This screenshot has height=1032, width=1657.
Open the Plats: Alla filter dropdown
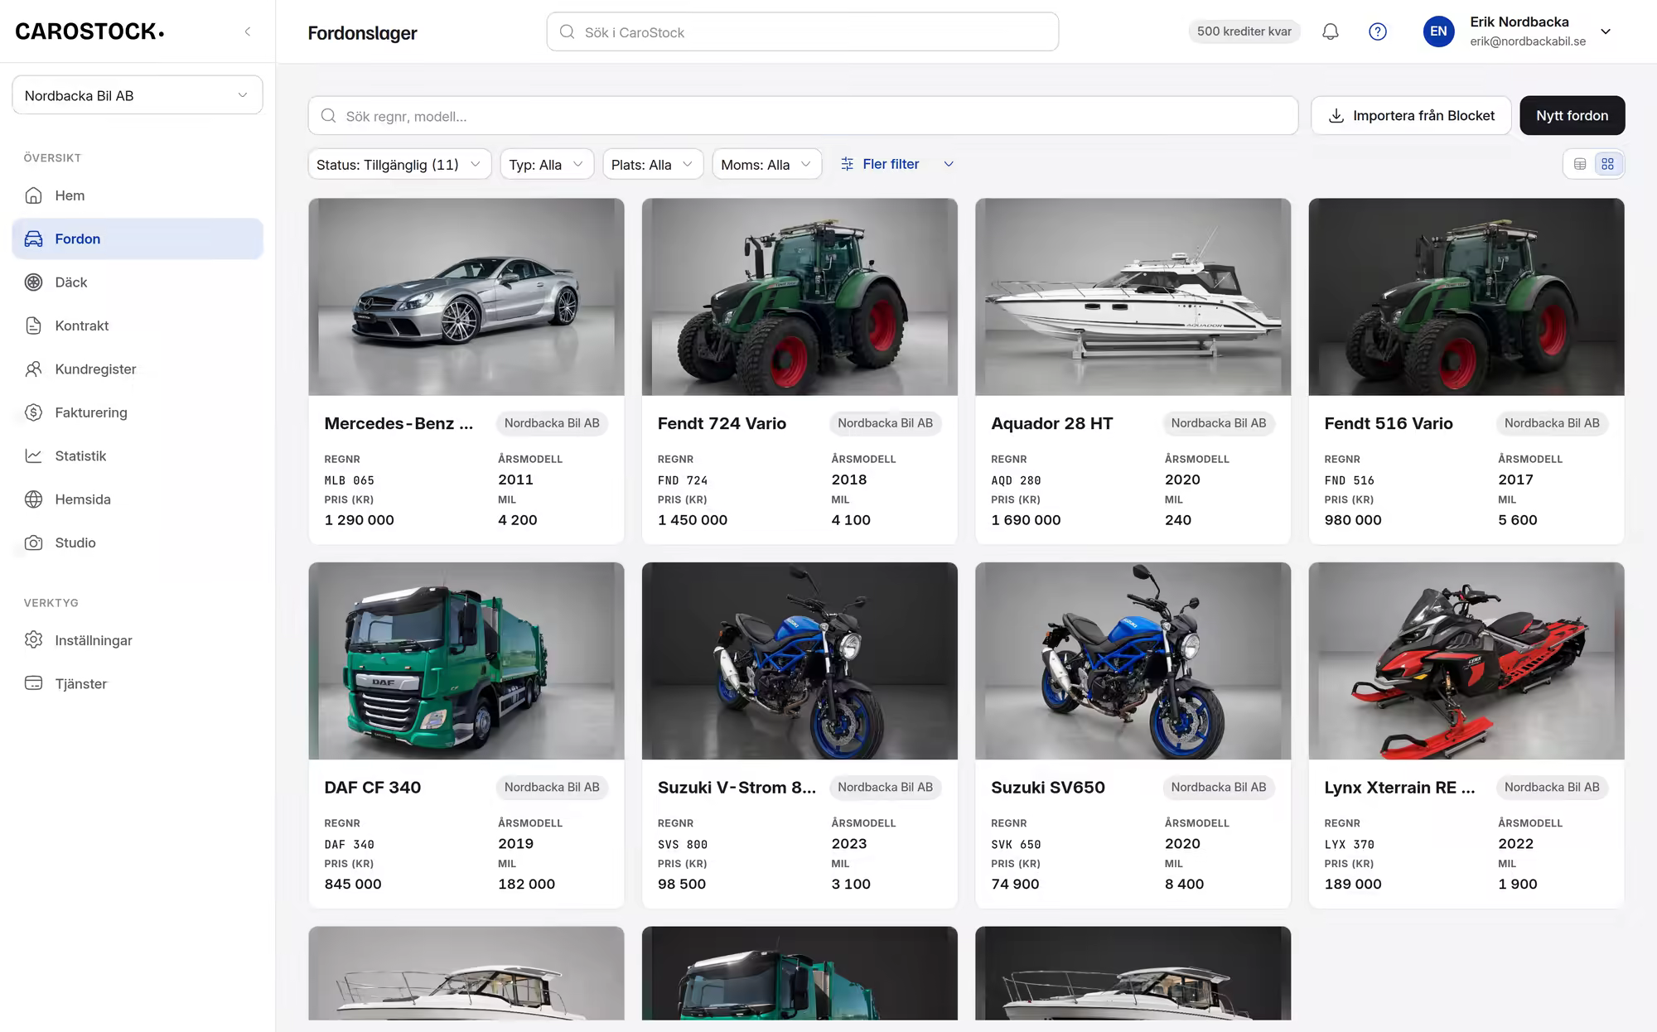653,164
